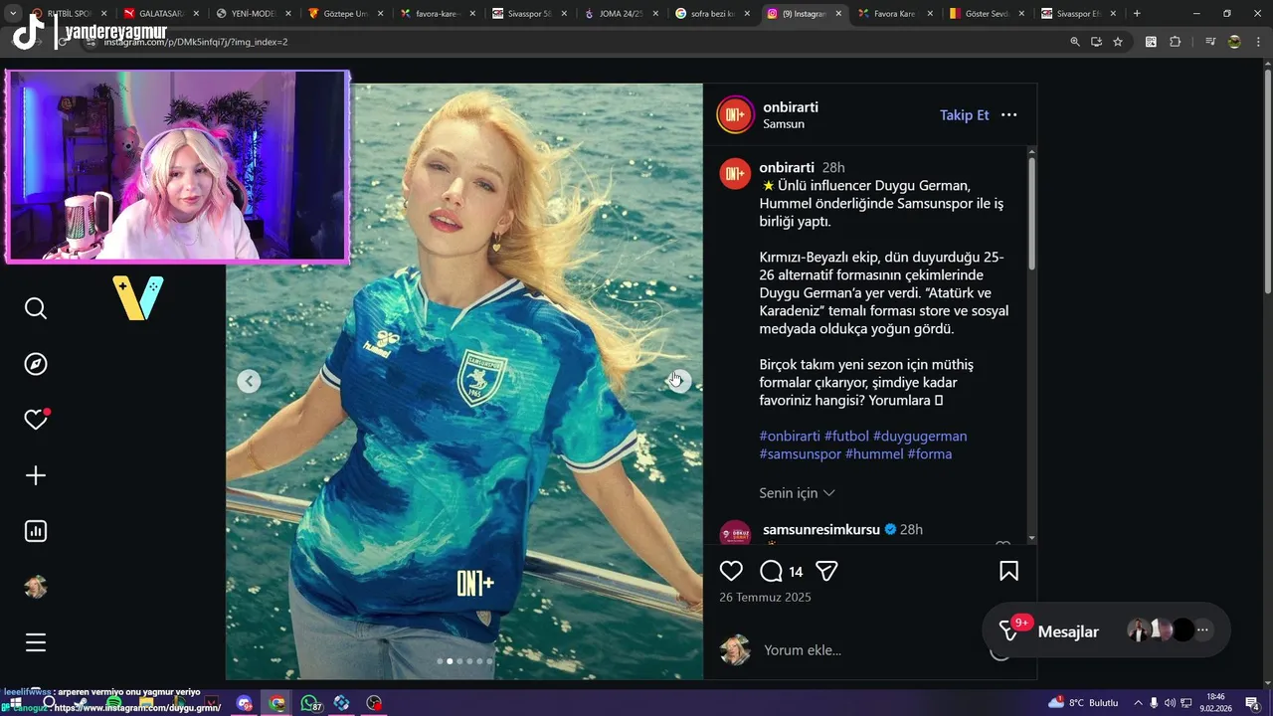Bookmark this page with star icon
This screenshot has width=1273, height=716.
(1118, 42)
